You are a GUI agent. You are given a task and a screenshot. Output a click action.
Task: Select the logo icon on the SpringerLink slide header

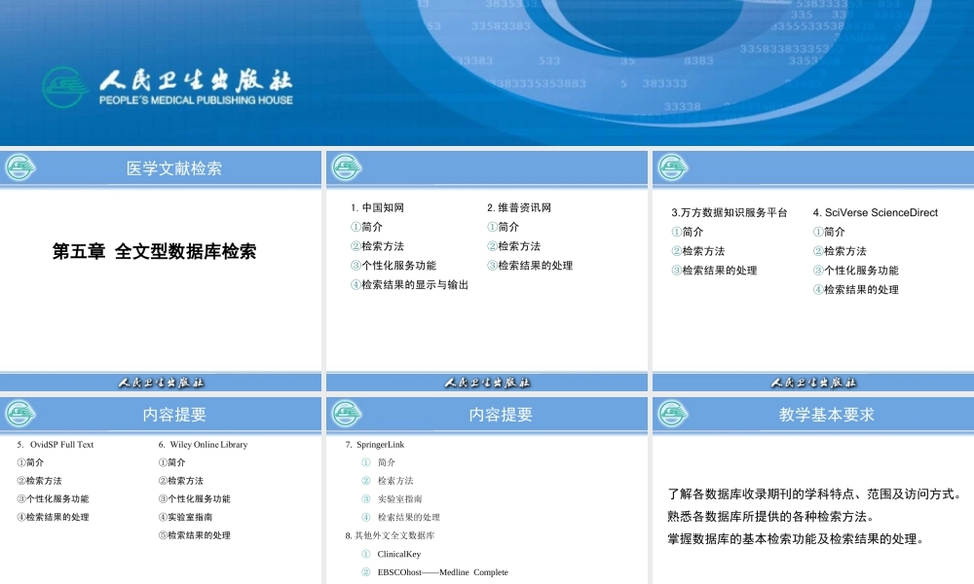(x=346, y=413)
